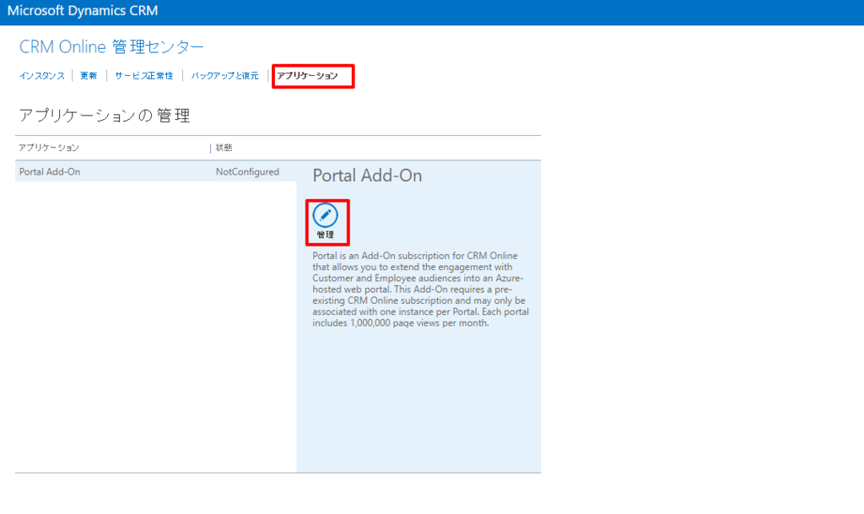Click the 状態 column header

[224, 148]
